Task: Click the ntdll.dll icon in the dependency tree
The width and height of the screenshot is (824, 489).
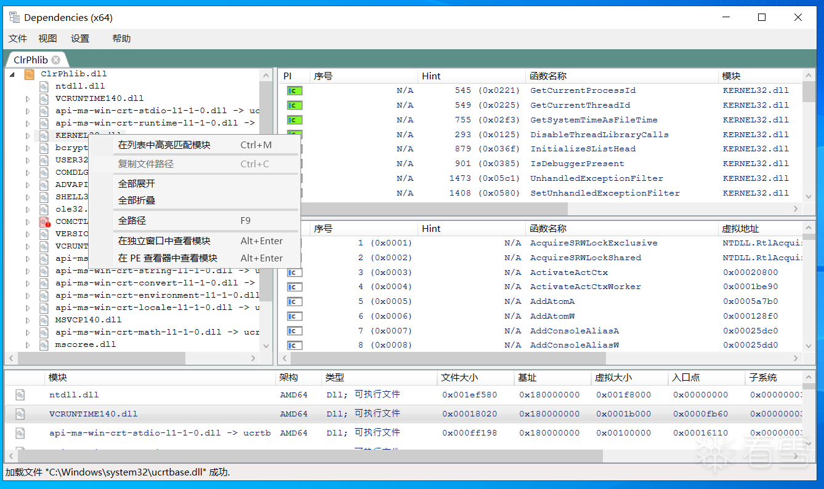Action: (44, 86)
